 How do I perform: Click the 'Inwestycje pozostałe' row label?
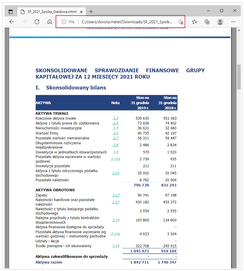pos(53,166)
